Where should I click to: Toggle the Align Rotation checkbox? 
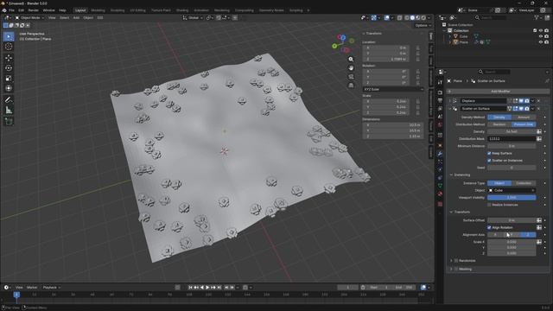pyautogui.click(x=489, y=228)
